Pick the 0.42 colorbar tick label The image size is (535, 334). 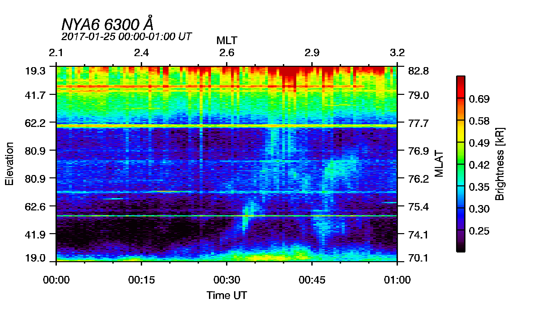[479, 165]
